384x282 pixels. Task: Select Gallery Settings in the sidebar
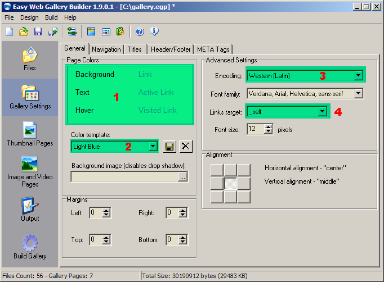click(x=30, y=97)
